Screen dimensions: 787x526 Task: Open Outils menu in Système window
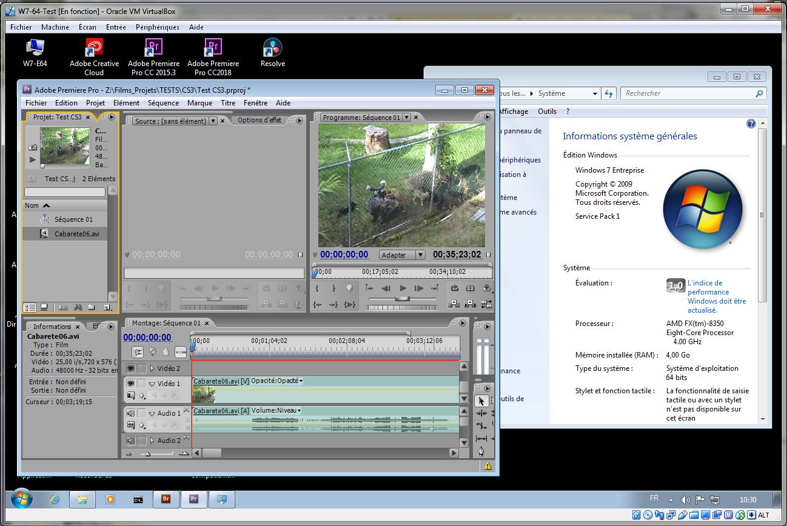point(547,112)
